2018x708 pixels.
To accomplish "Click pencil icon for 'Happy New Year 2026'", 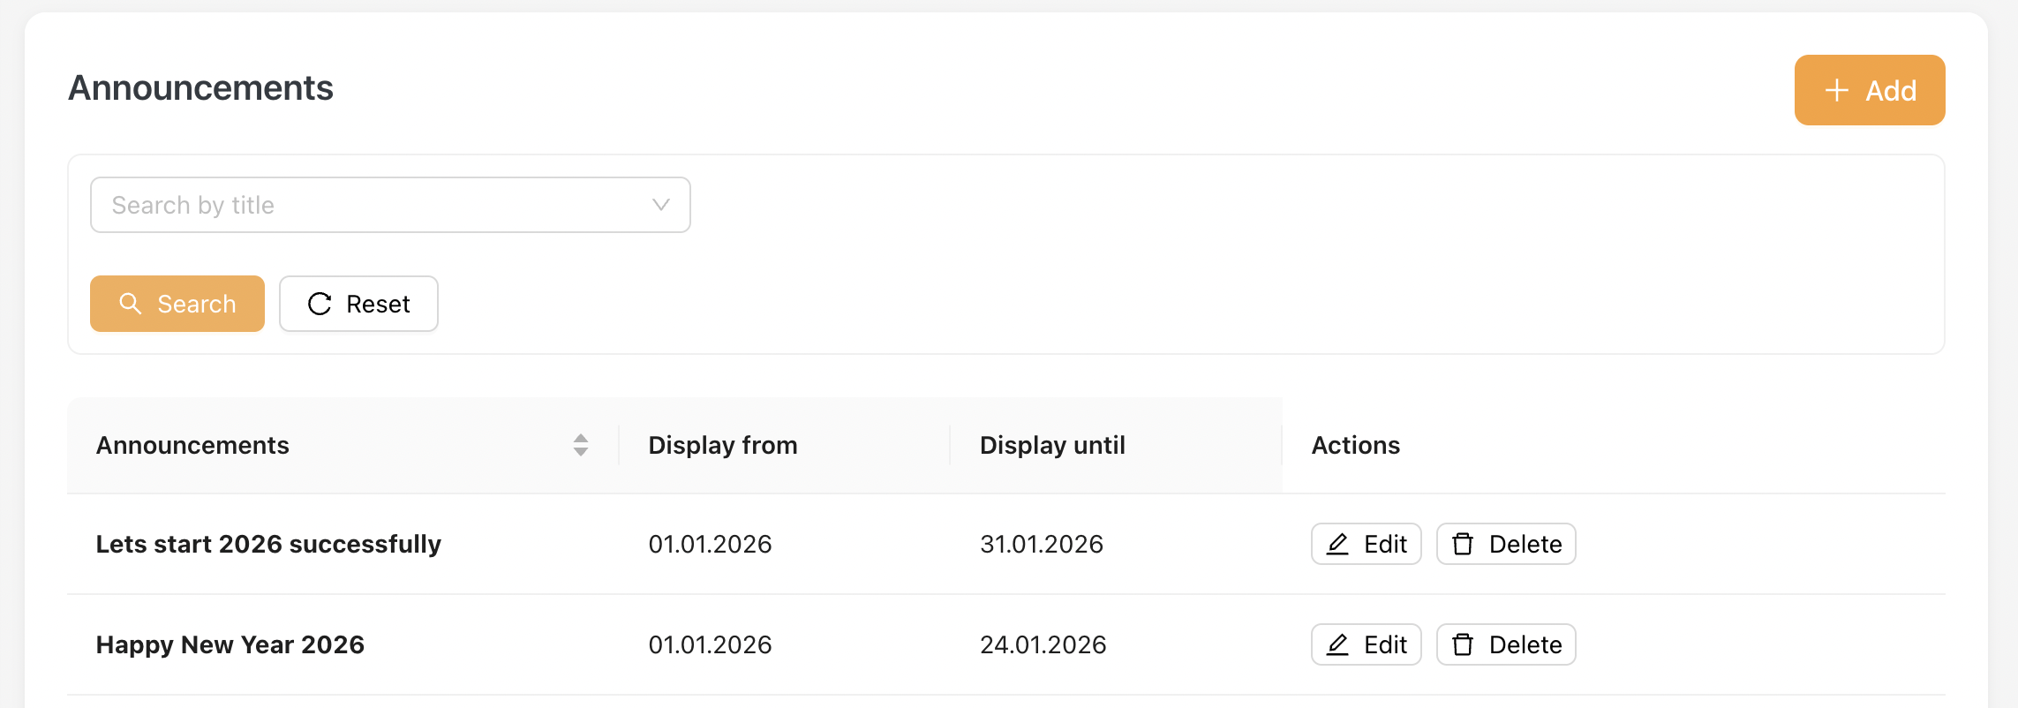I will point(1338,644).
